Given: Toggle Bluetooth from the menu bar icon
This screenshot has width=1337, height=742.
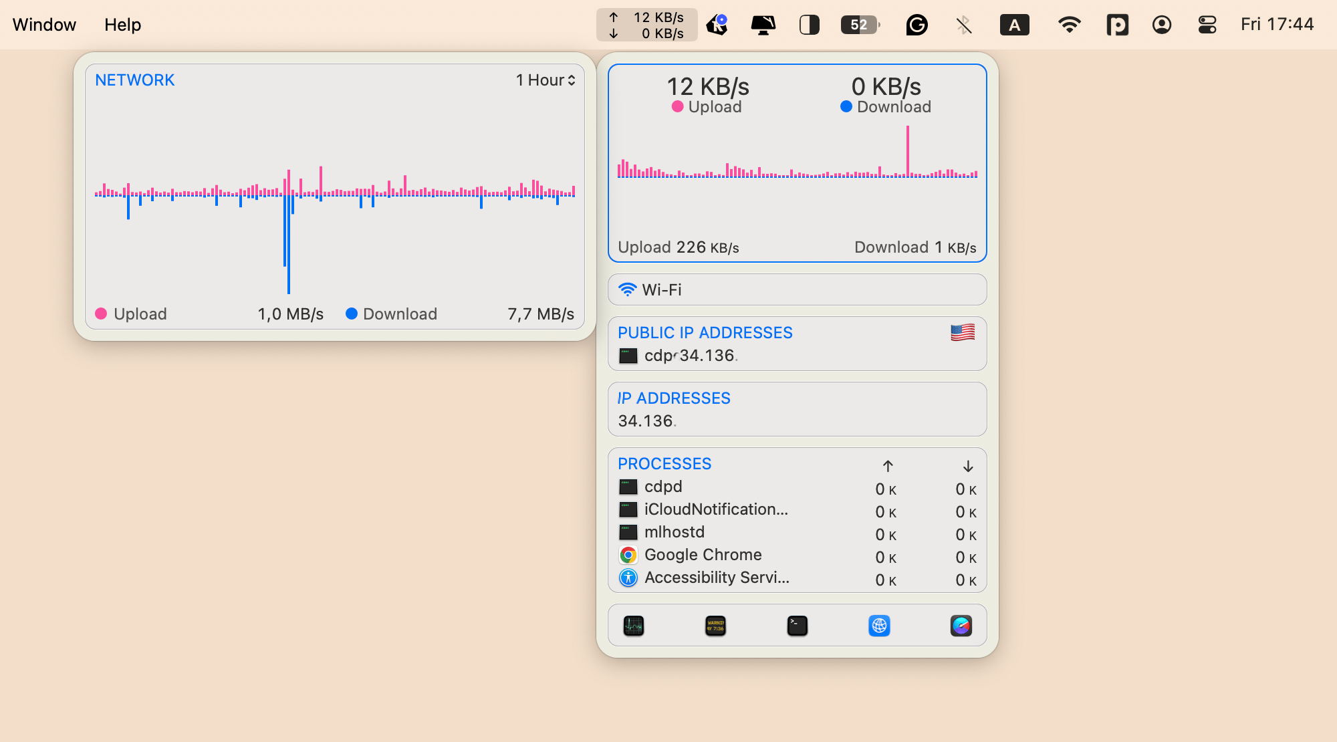Looking at the screenshot, I should (963, 25).
